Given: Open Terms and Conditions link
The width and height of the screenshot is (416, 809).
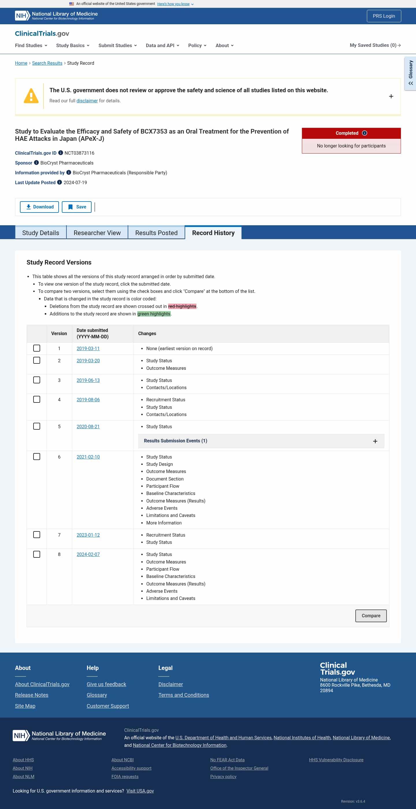Looking at the screenshot, I should coord(183,695).
